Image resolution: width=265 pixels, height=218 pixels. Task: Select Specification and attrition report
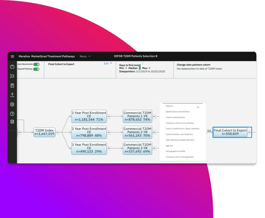click(178, 112)
